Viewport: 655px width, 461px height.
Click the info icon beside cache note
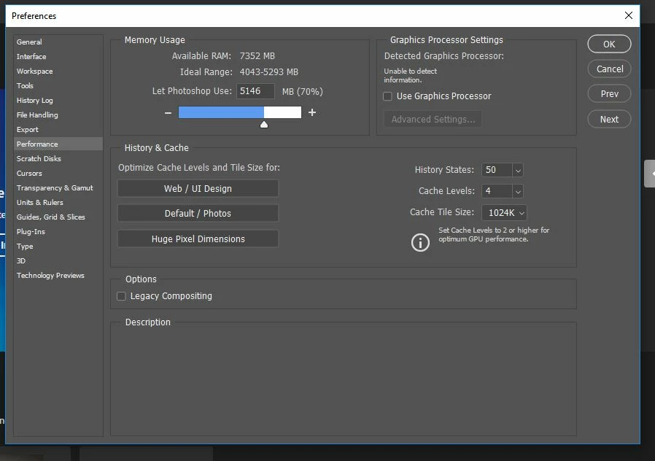[420, 242]
